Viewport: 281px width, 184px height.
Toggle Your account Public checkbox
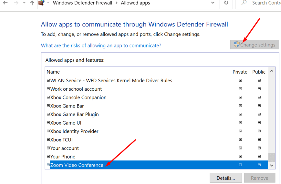[259, 148]
